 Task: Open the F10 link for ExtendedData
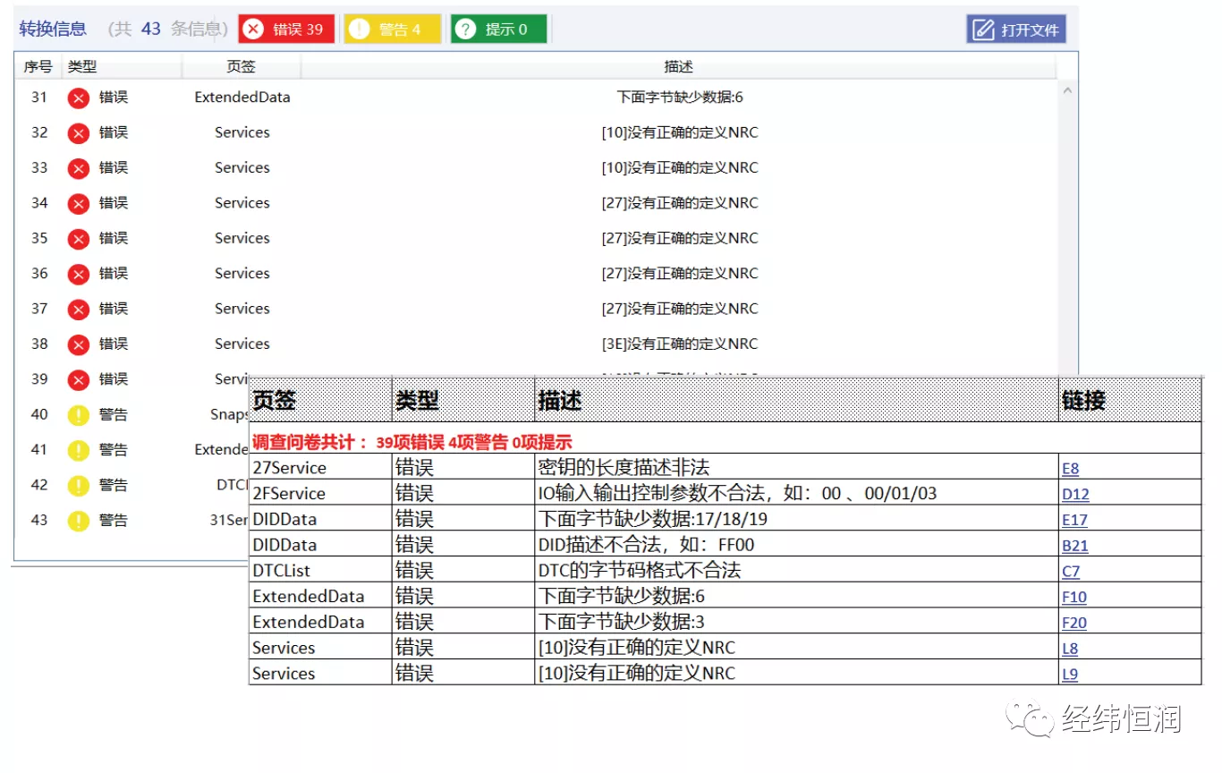coord(1073,597)
